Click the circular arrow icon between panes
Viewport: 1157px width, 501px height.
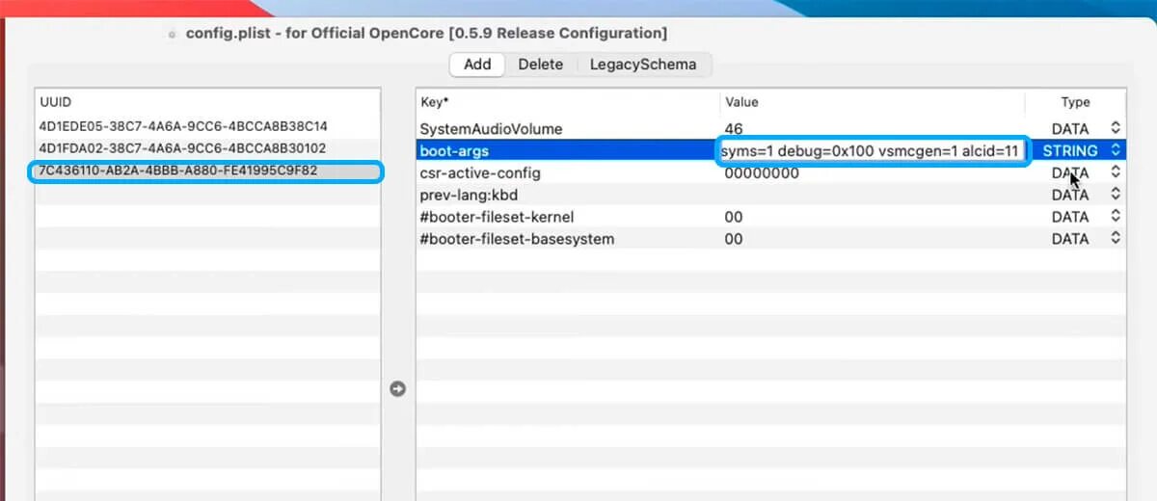397,389
